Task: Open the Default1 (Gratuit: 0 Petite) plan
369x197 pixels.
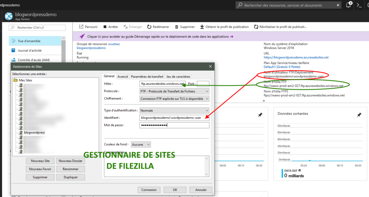Action: click(282, 67)
